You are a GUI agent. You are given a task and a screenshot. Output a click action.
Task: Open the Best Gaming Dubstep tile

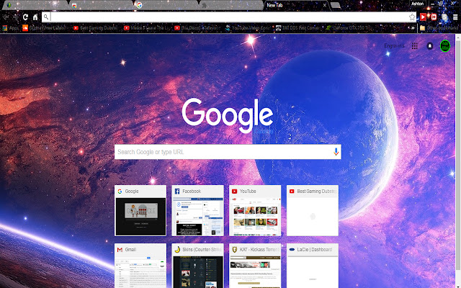click(313, 210)
